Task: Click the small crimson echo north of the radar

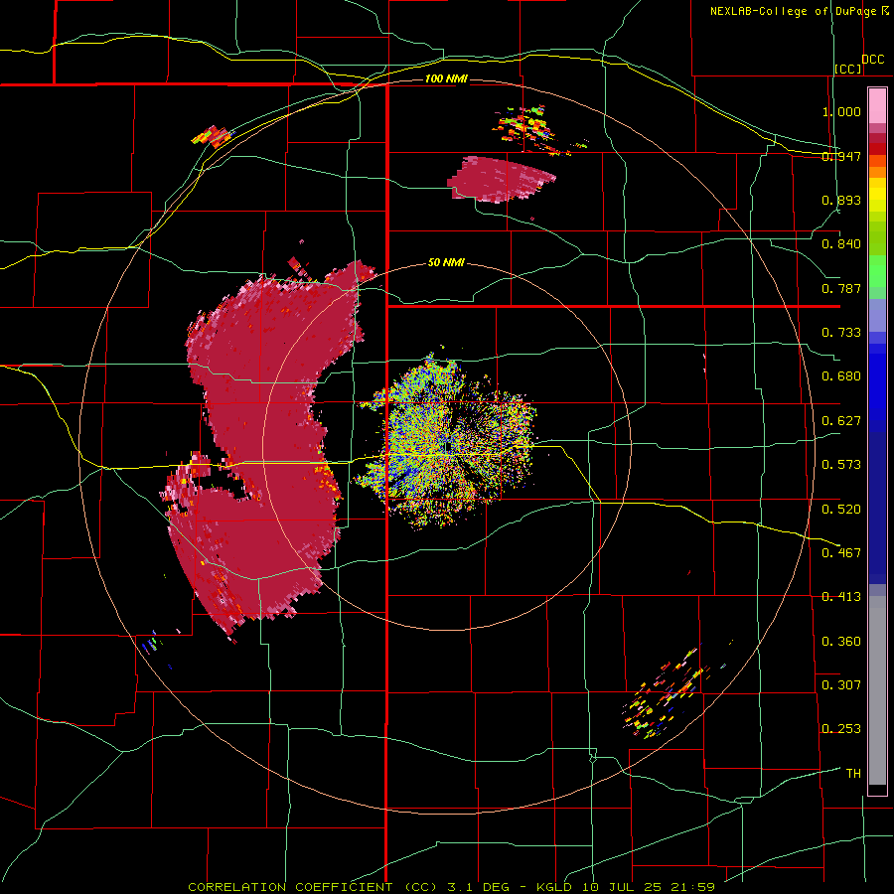Action: (x=501, y=179)
